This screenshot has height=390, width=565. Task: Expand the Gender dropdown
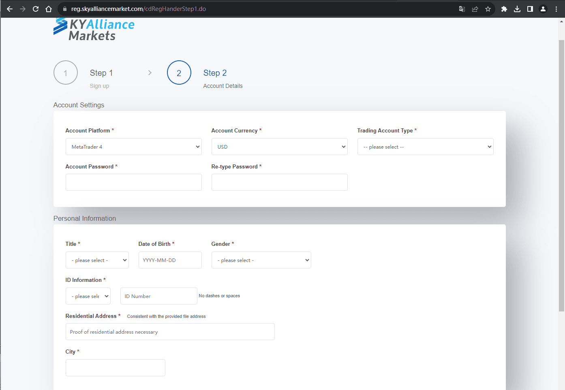261,260
